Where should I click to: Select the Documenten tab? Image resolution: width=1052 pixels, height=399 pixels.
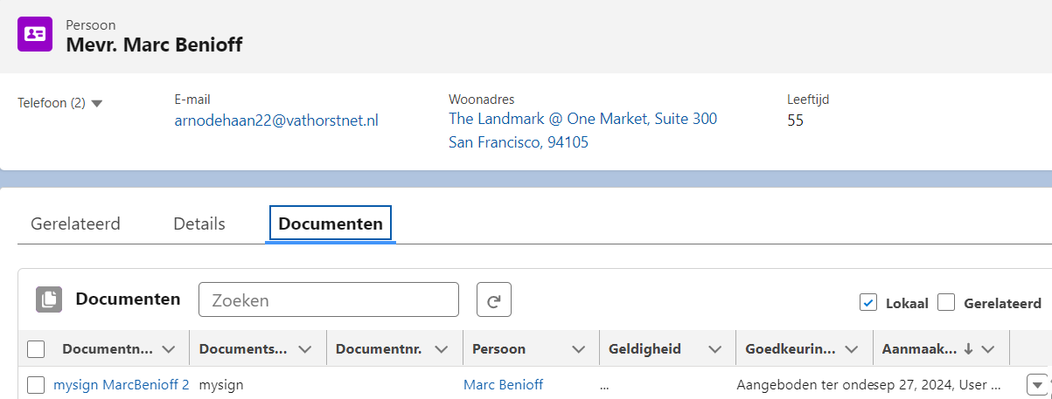point(331,224)
